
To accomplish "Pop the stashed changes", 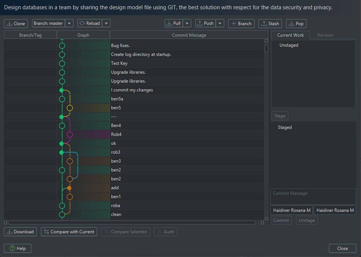I will point(296,23).
